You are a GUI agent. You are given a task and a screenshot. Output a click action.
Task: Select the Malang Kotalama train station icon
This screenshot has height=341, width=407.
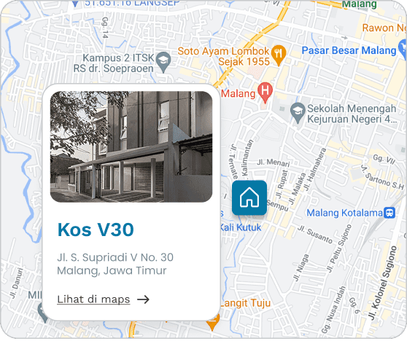[389, 213]
